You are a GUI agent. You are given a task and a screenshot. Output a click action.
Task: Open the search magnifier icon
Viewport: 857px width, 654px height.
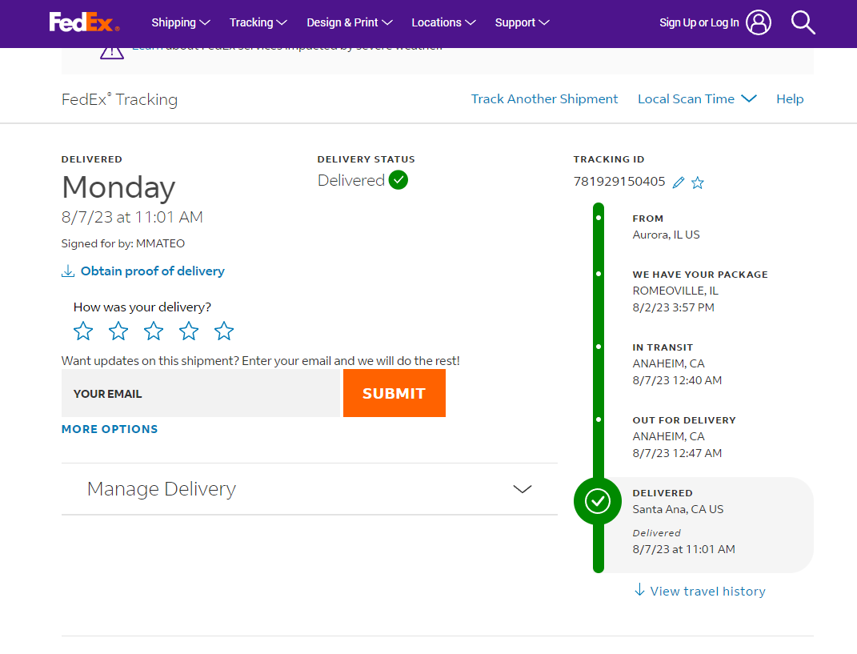coord(803,22)
